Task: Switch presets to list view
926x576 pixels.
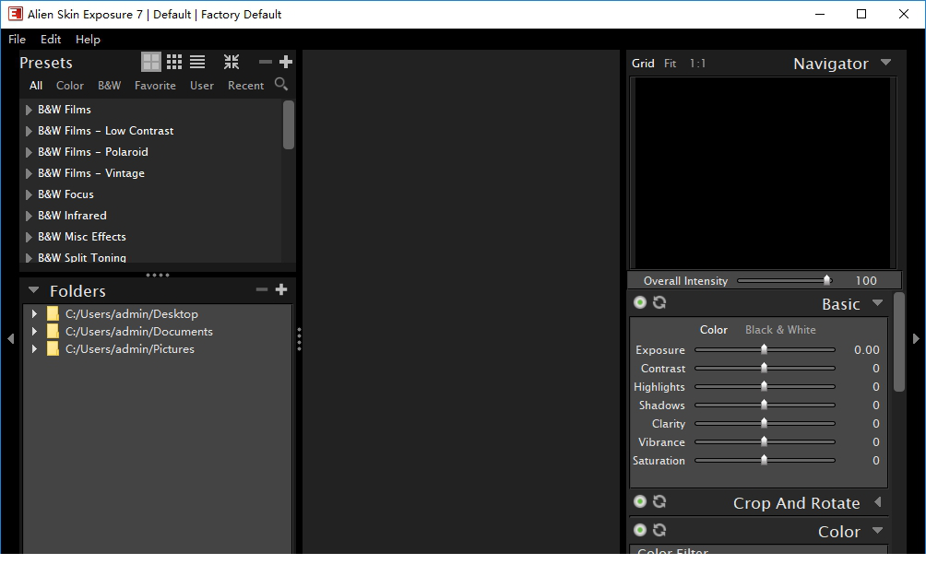Action: [197, 62]
